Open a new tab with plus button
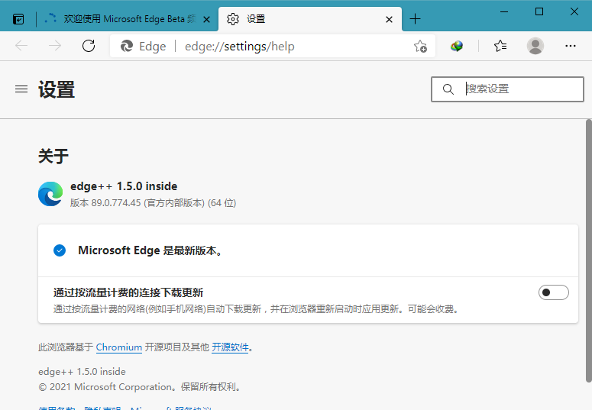Viewport: 592px width, 410px height. coord(415,19)
